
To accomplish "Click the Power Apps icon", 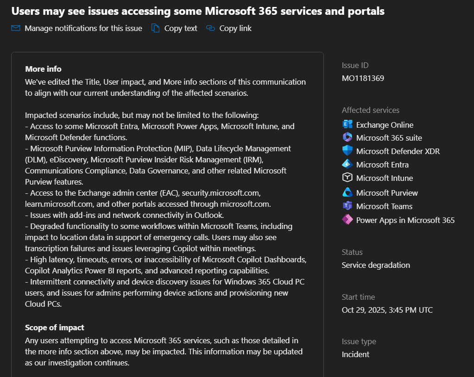I will (348, 220).
